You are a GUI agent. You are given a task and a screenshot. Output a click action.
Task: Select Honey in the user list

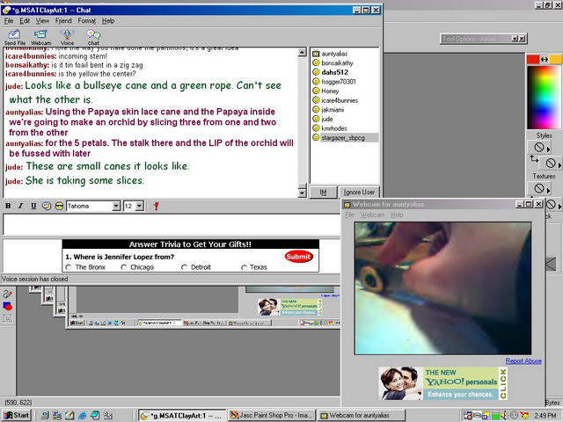click(x=330, y=91)
